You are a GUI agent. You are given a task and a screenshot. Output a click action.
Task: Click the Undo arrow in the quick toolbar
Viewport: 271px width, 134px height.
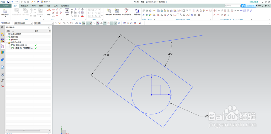(12, 2)
